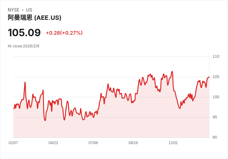Click the current price 105.09
The height and width of the screenshot is (159, 228).
point(24,33)
